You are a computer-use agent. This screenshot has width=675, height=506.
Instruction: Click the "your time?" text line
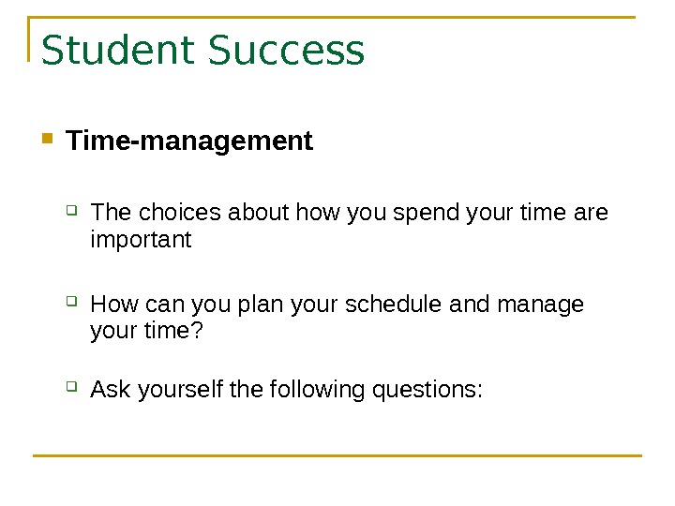(x=145, y=333)
